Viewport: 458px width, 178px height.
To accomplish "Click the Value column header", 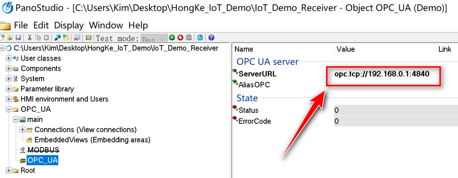I will pyautogui.click(x=346, y=49).
